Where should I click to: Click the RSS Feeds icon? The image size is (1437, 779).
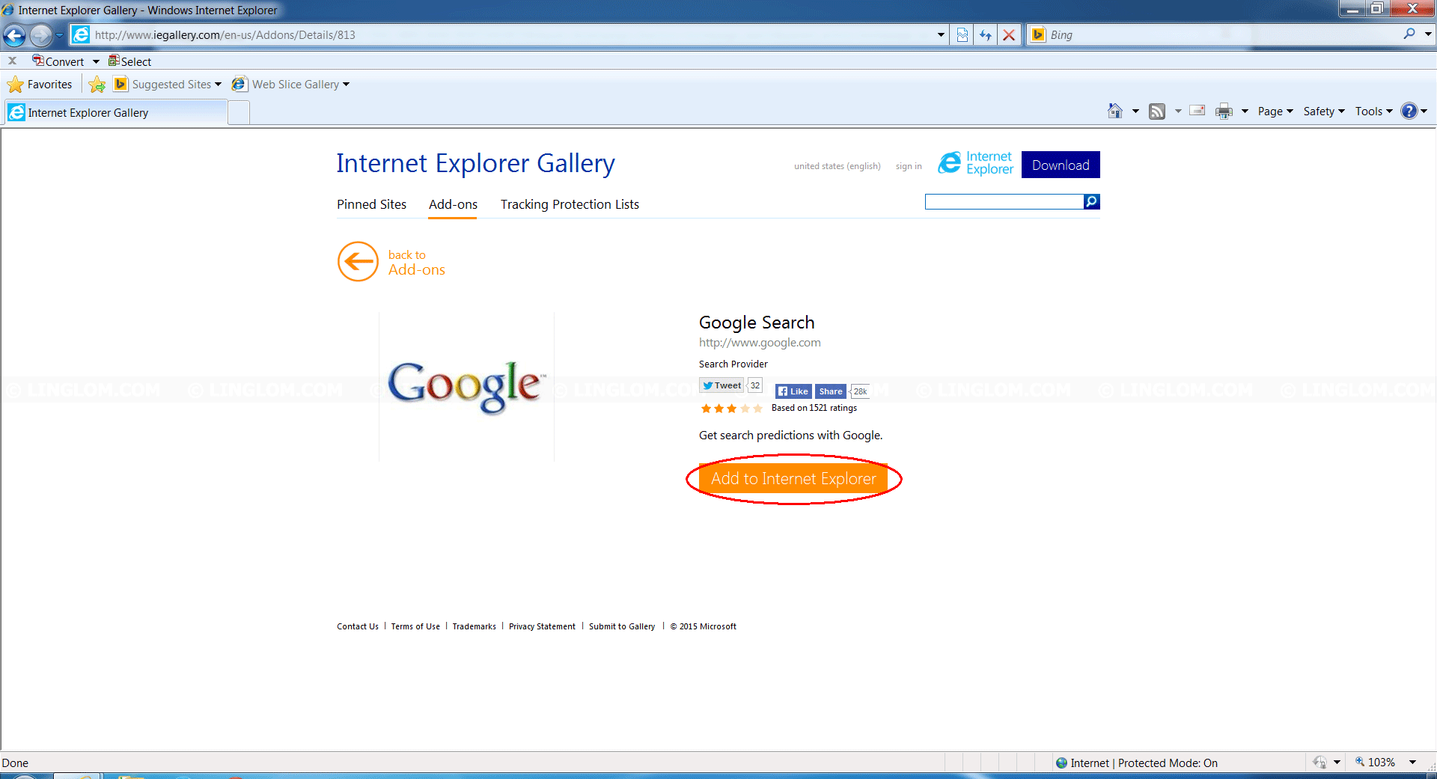click(1157, 111)
